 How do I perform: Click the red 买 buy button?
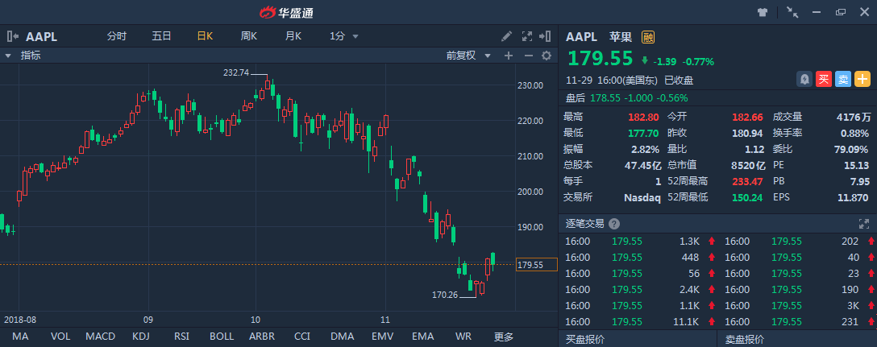[x=823, y=79]
